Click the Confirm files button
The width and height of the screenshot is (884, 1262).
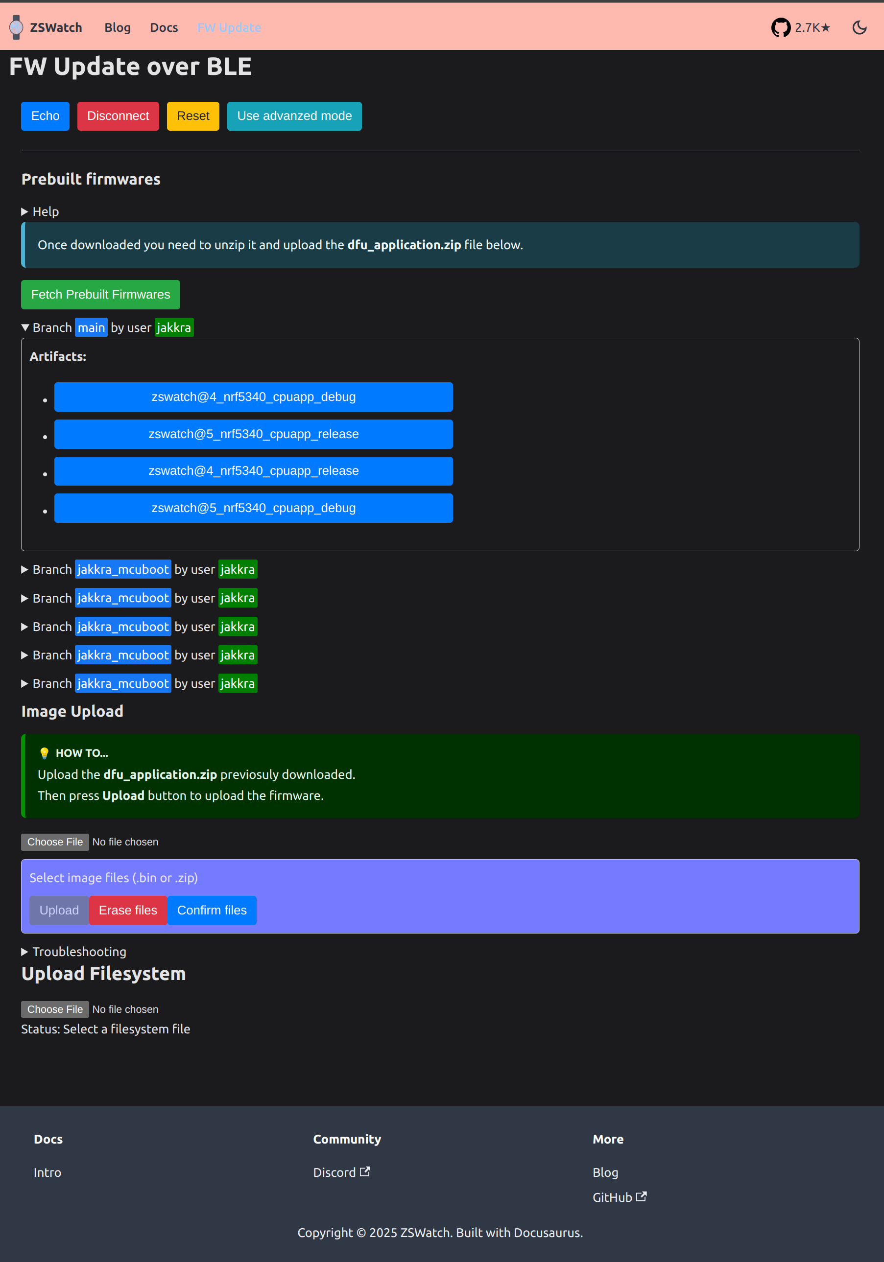[212, 910]
